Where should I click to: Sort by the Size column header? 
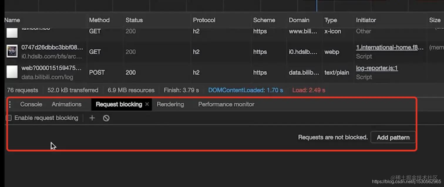(x=435, y=20)
